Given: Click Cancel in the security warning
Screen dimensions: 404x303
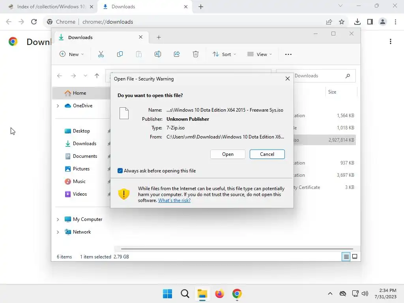Looking at the screenshot, I should click(267, 154).
